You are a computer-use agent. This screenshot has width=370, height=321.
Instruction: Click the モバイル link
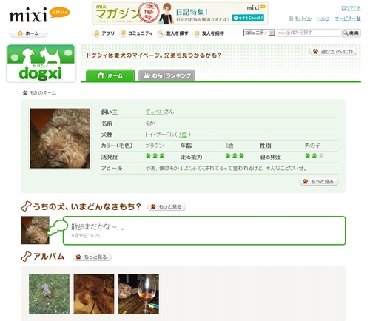pos(303,18)
